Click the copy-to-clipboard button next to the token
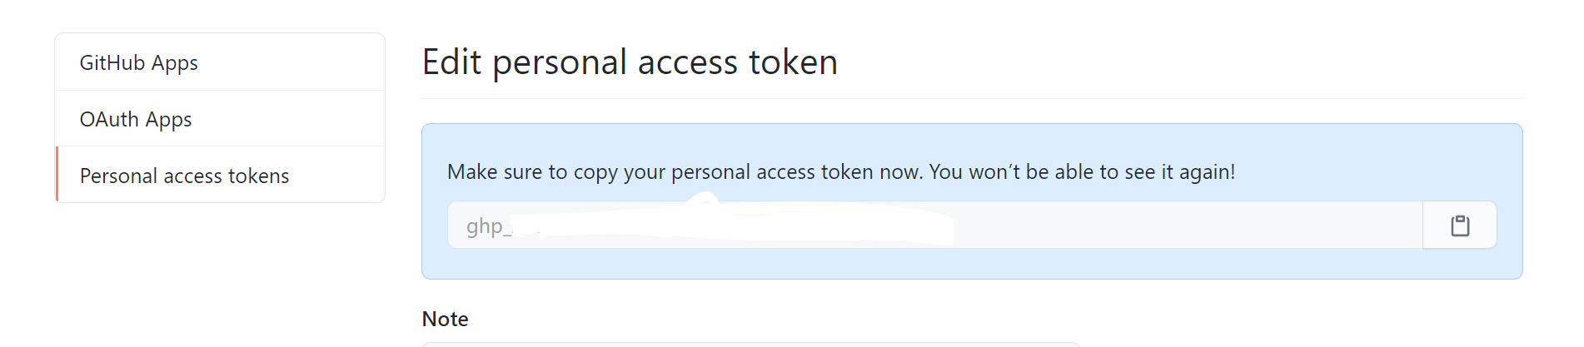Screen dimensions: 1584x347 click(x=1460, y=226)
